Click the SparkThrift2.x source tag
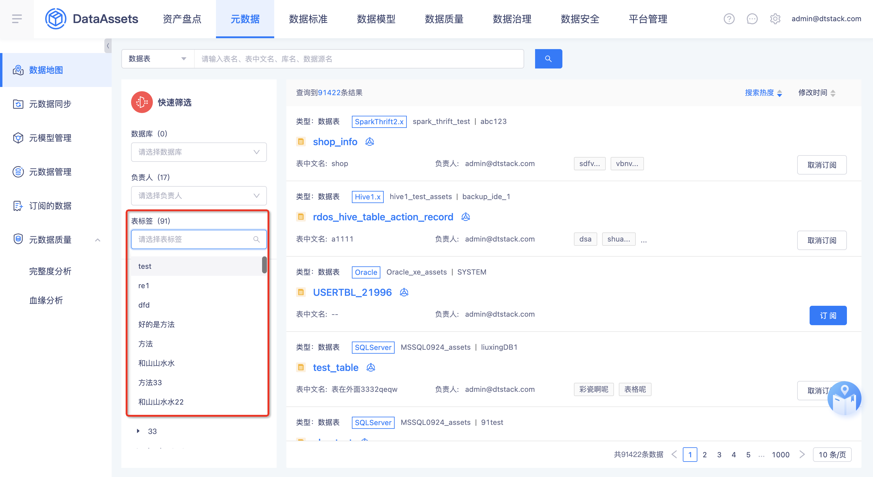This screenshot has height=477, width=873. coord(379,122)
